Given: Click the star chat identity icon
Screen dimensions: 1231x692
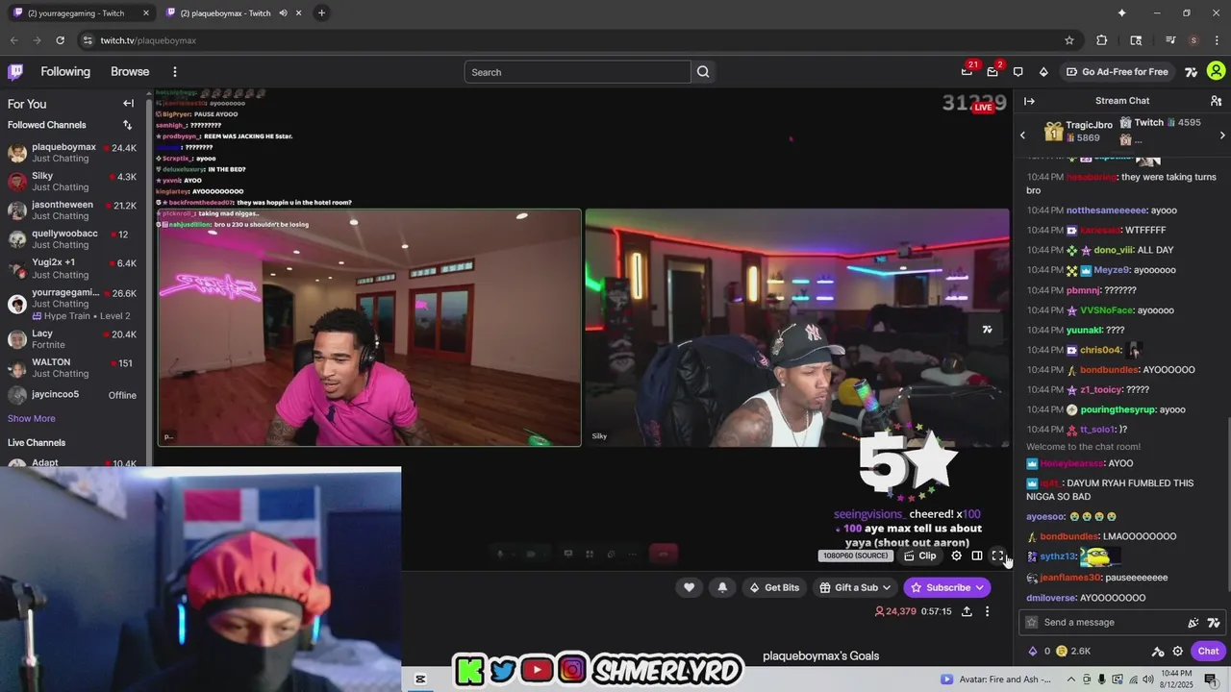Looking at the screenshot, I should point(1032,623).
